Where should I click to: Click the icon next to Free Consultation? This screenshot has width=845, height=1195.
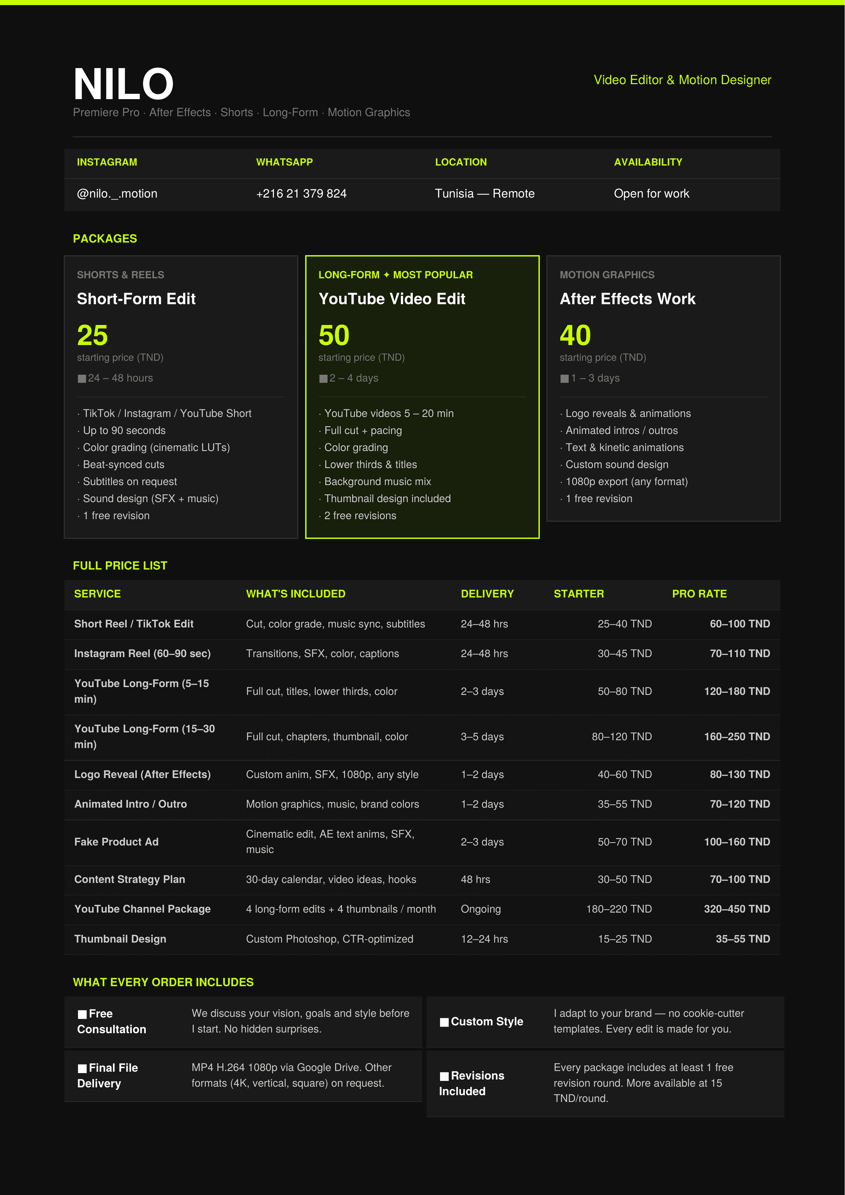click(82, 1014)
